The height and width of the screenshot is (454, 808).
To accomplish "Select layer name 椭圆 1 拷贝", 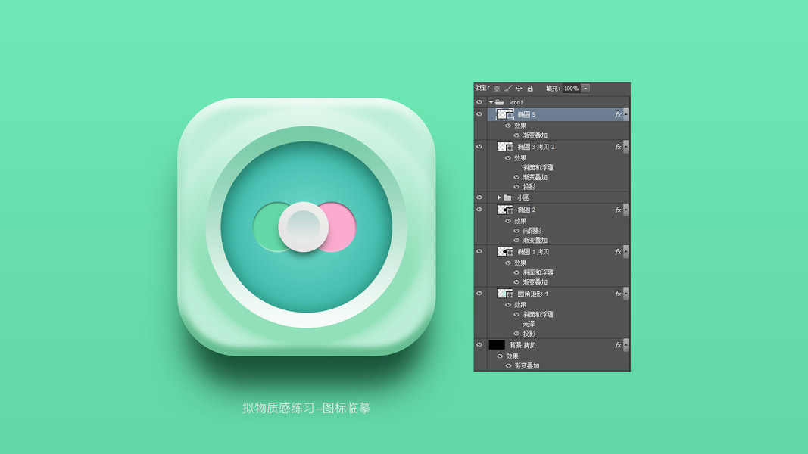I will click(533, 252).
